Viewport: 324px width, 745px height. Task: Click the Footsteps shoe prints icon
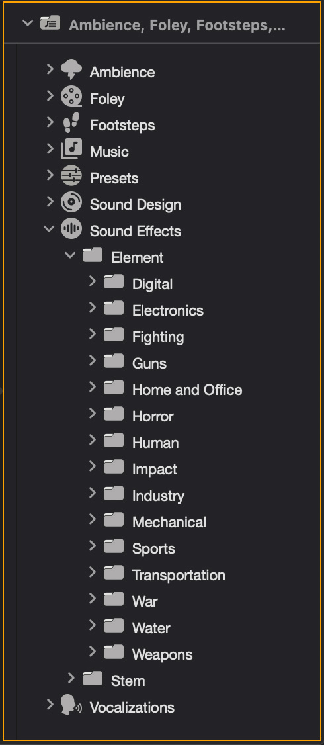click(x=71, y=124)
